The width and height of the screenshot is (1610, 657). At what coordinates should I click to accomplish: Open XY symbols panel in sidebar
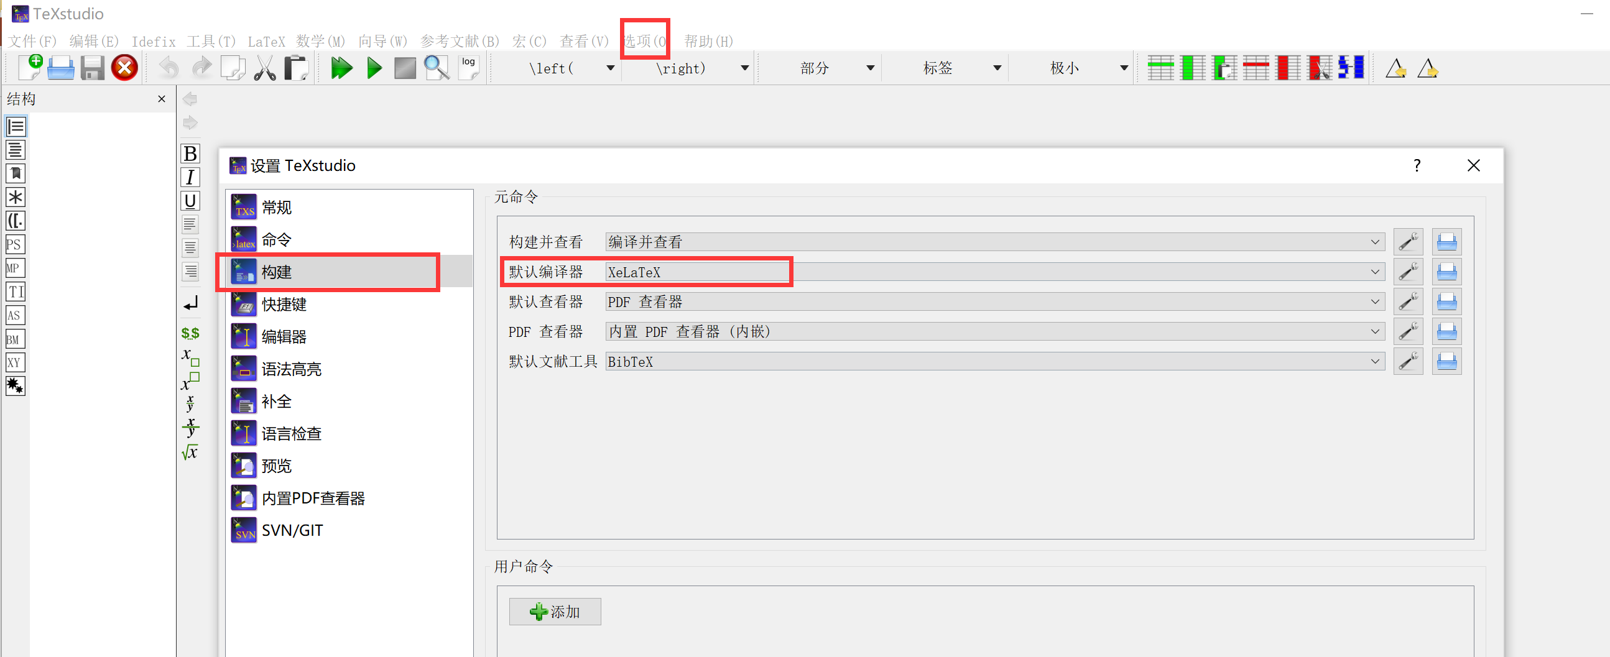(15, 363)
